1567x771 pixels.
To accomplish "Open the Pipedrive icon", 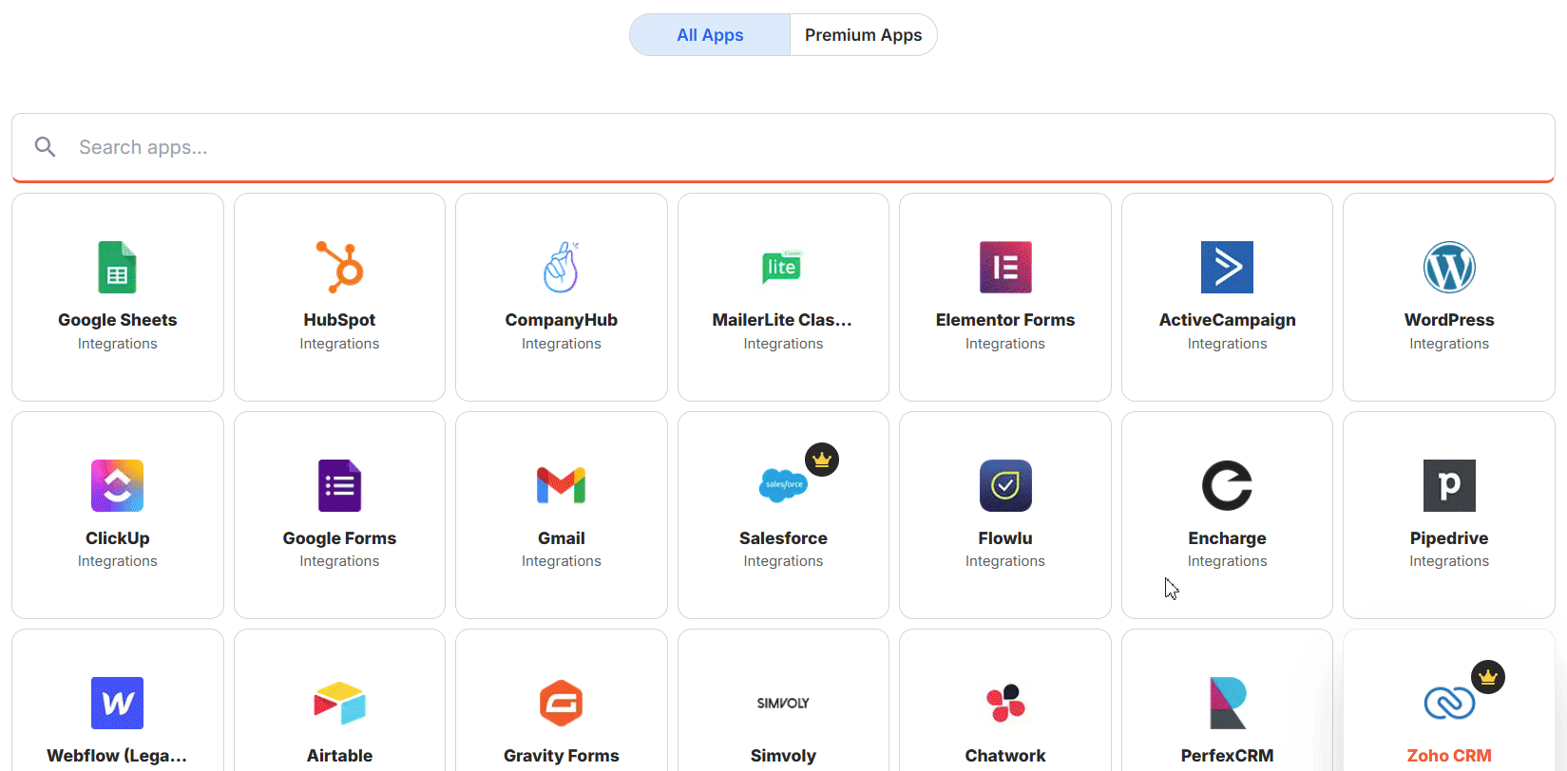I will click(1448, 485).
